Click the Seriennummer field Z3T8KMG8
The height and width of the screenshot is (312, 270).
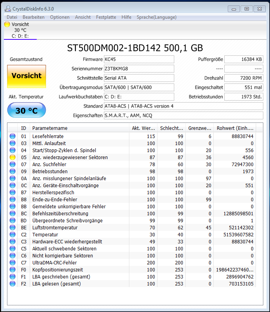point(139,69)
